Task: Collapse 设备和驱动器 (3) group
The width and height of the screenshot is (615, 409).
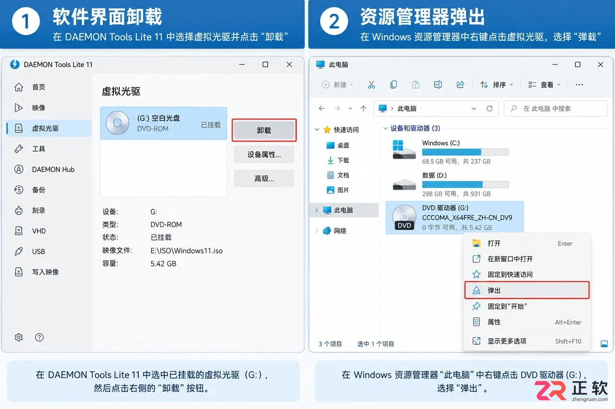Action: 385,128
